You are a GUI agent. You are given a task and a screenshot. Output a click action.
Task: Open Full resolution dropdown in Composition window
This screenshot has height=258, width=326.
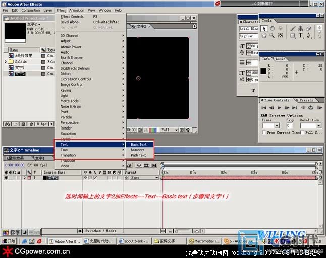pyautogui.click(x=169, y=130)
